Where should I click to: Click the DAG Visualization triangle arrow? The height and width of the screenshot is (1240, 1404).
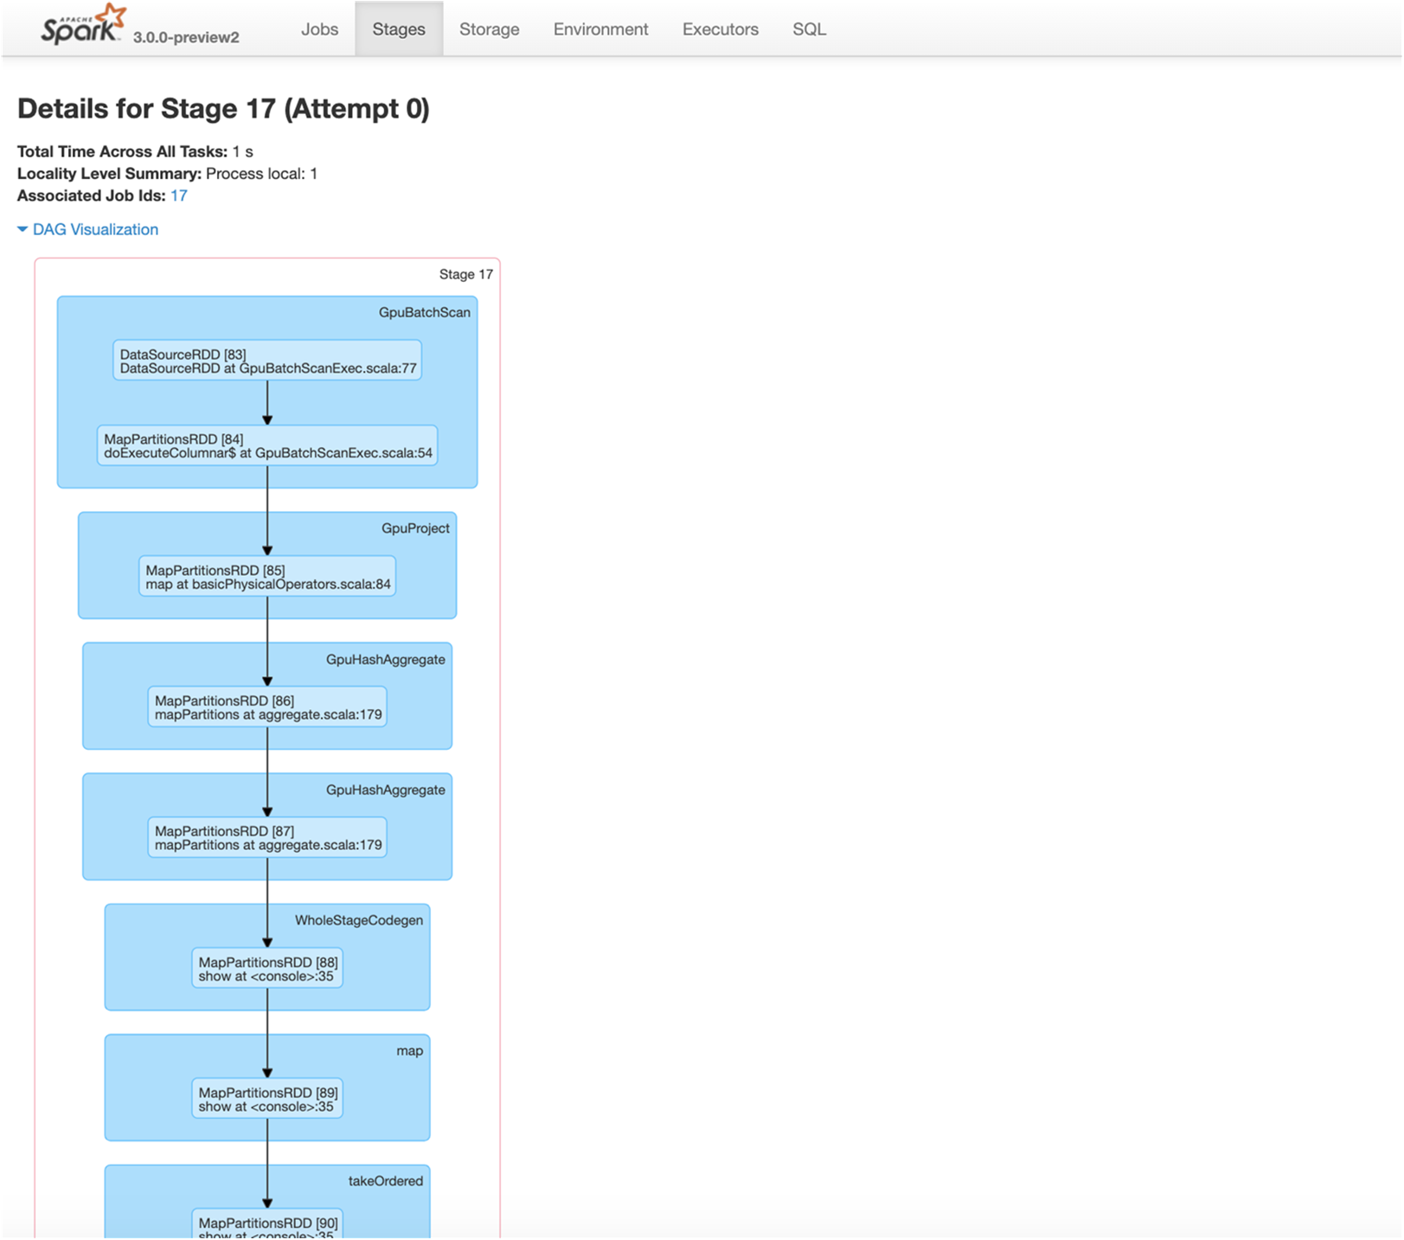click(22, 229)
